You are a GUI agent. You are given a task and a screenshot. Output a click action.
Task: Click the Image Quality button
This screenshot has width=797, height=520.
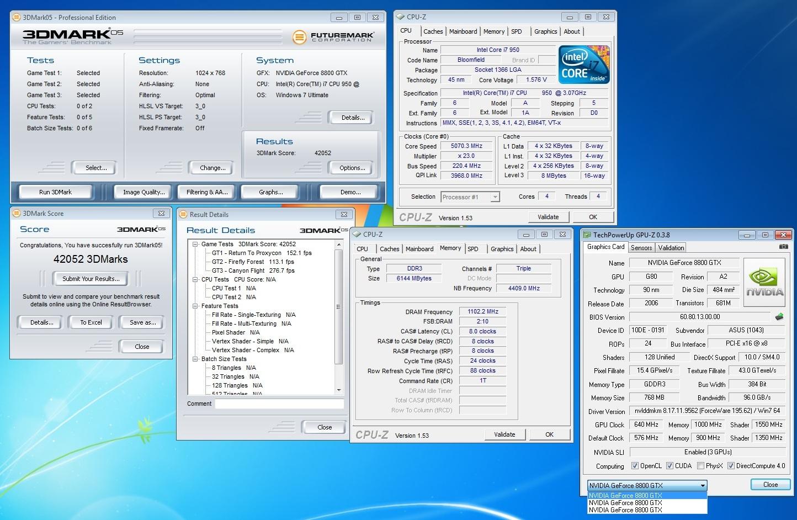[x=144, y=192]
